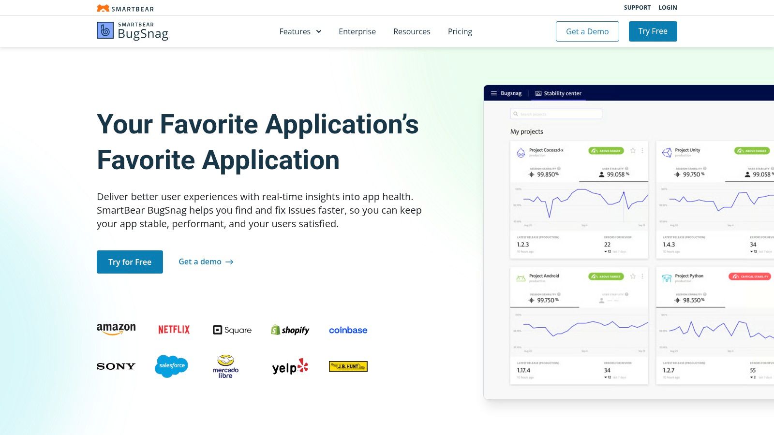Image resolution: width=774 pixels, height=435 pixels.
Task: Click Critical Stability badge on Project Python
Action: (749, 276)
